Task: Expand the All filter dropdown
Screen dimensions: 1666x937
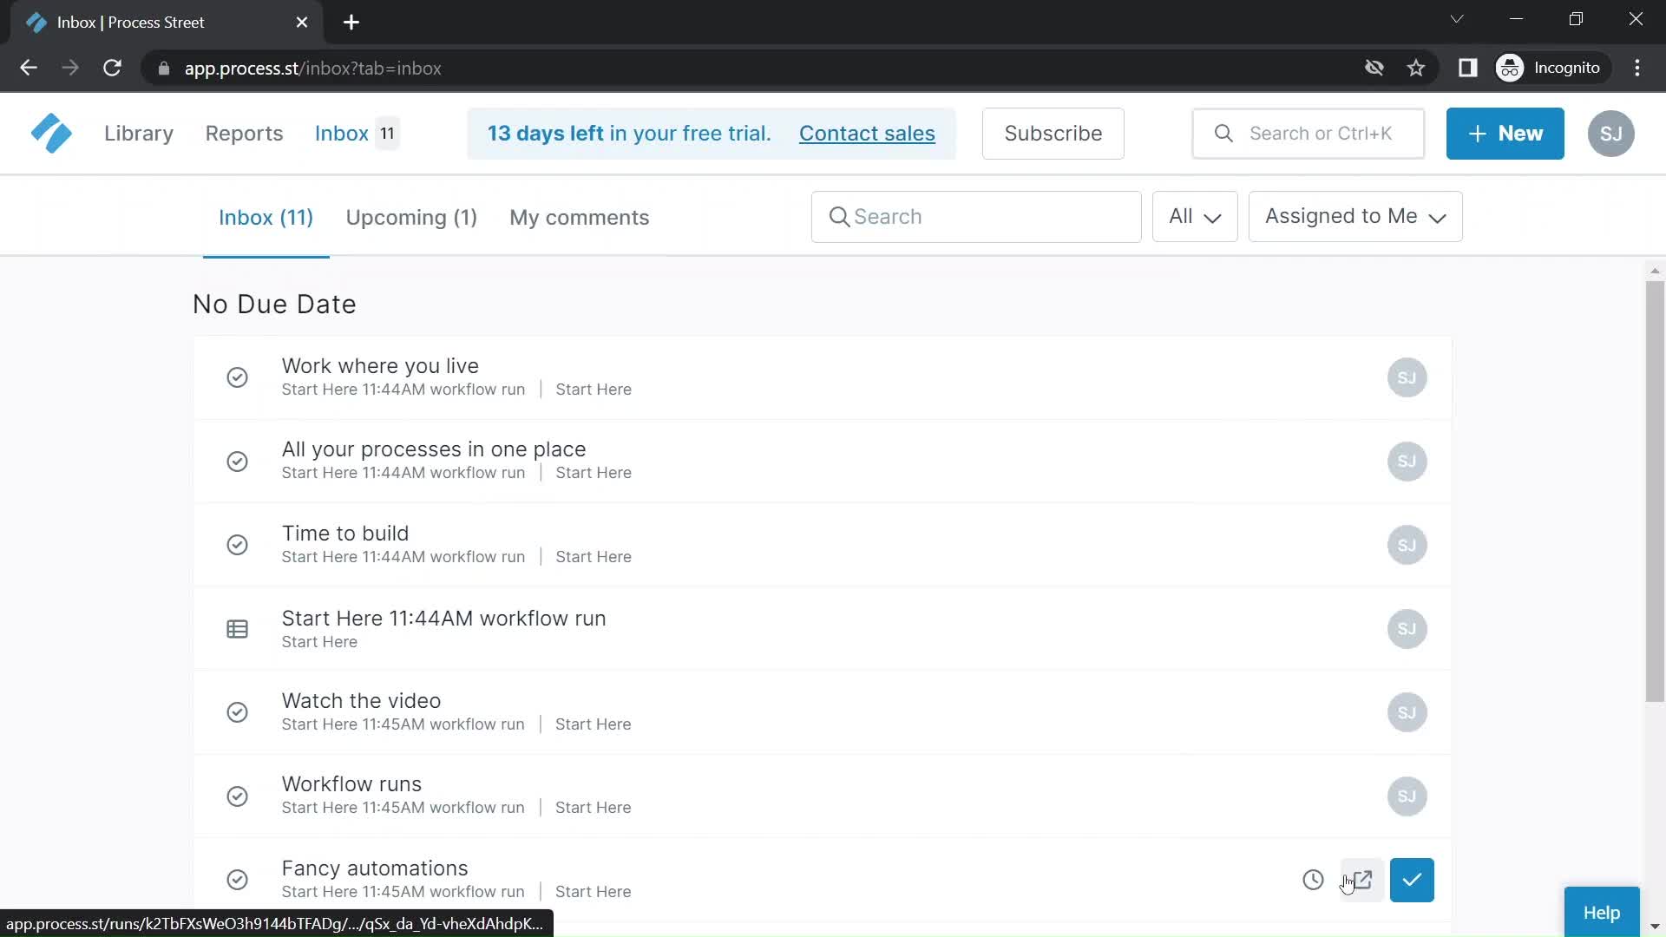Action: [x=1195, y=216]
